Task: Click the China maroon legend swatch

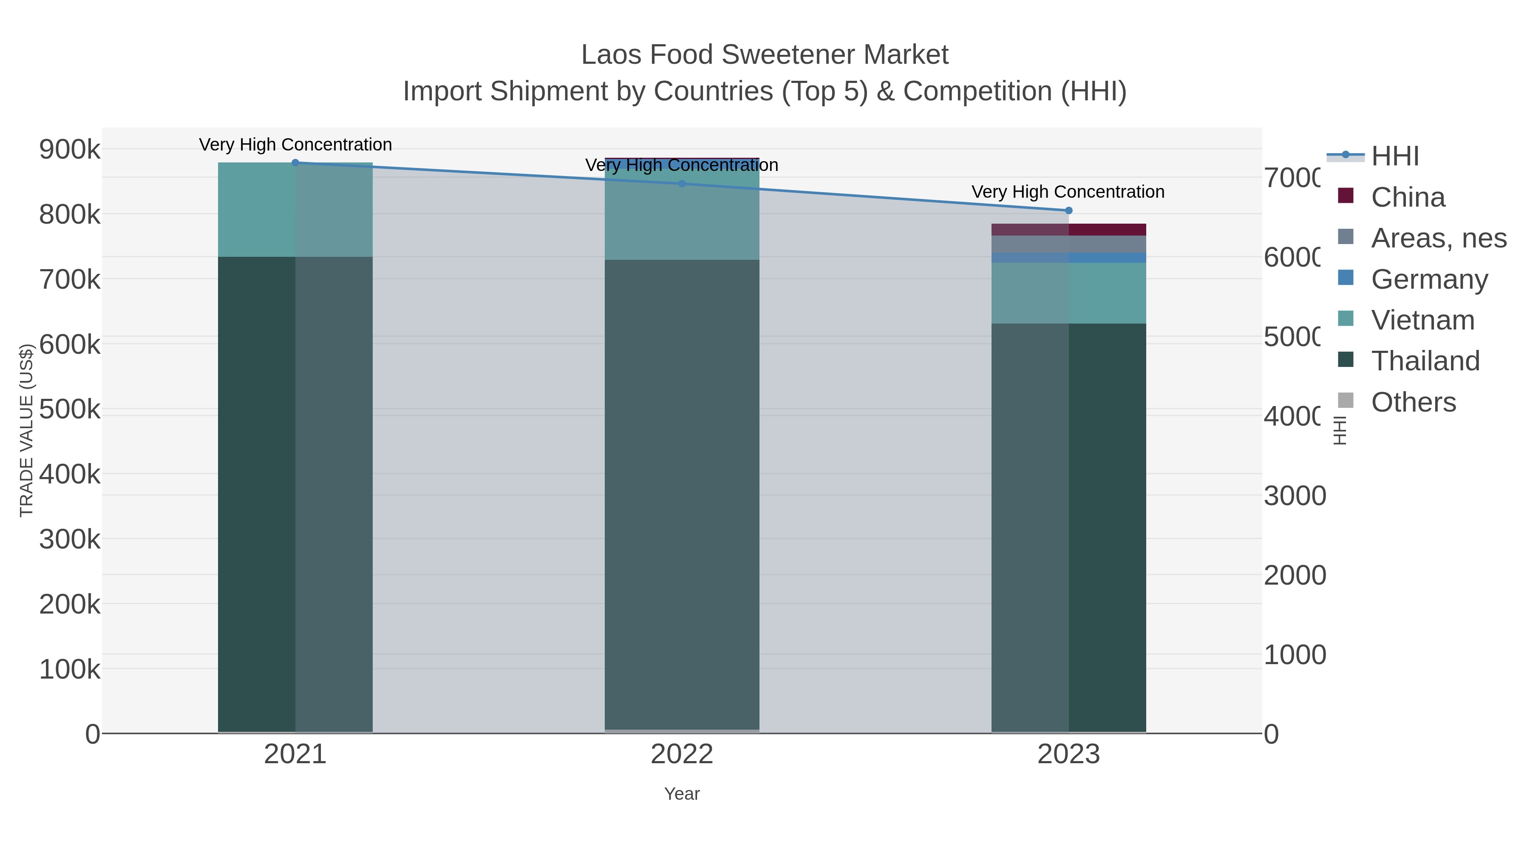Action: pyautogui.click(x=1346, y=196)
